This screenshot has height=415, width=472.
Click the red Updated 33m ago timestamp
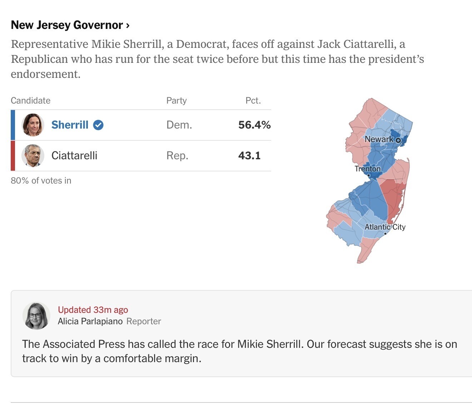pos(93,310)
